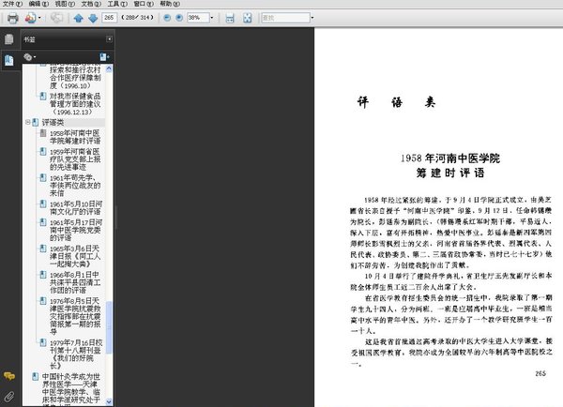The image size is (563, 407).
Task: Select bookmark 1959年河南省医疗队党支部上报的先进事迹
Action: coord(75,159)
